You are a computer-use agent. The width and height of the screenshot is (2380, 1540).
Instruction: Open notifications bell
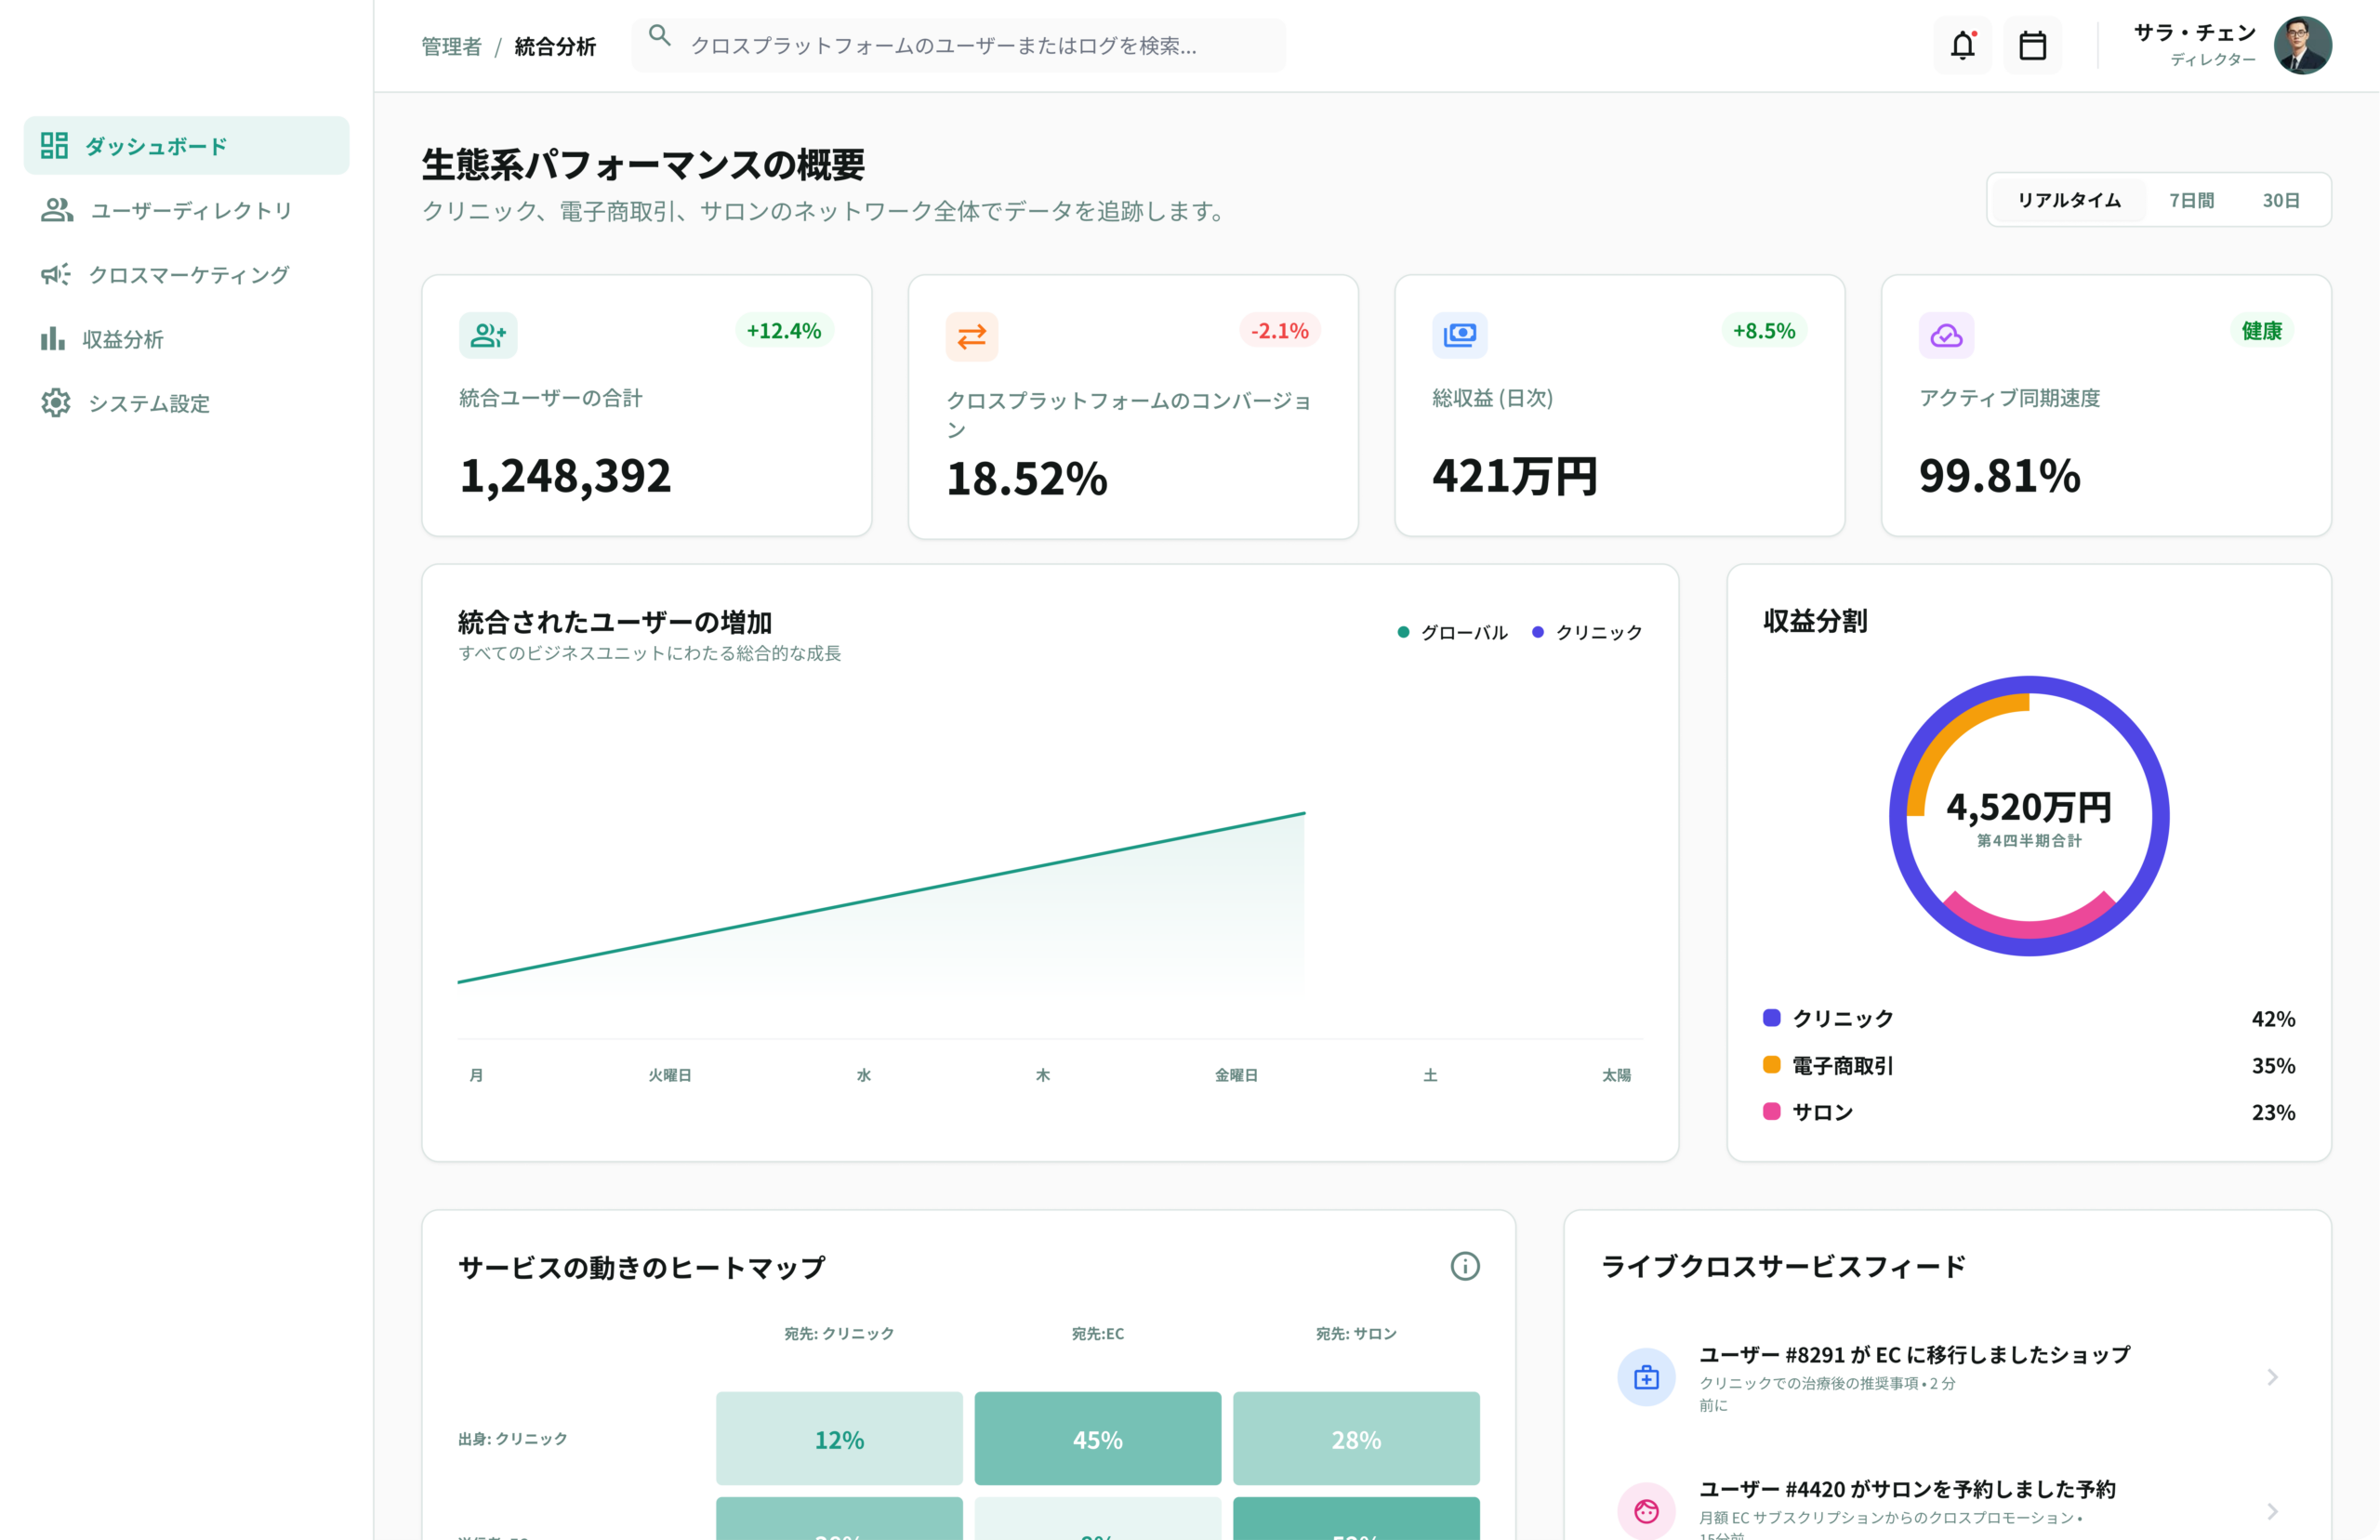click(x=1962, y=45)
